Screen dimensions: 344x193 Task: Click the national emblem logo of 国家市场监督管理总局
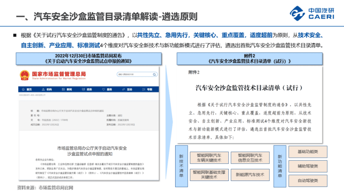(25, 76)
